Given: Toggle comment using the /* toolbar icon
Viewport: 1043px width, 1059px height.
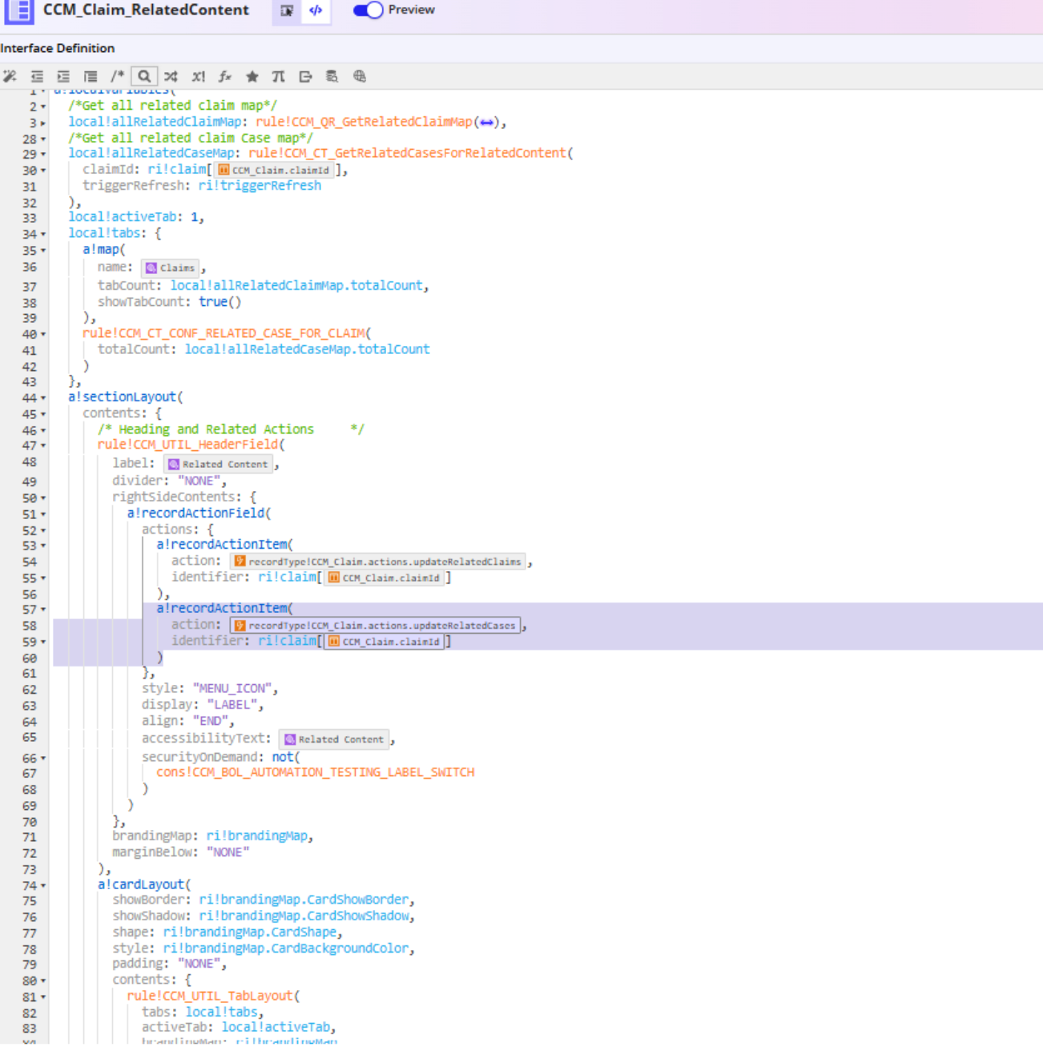Looking at the screenshot, I should [117, 76].
